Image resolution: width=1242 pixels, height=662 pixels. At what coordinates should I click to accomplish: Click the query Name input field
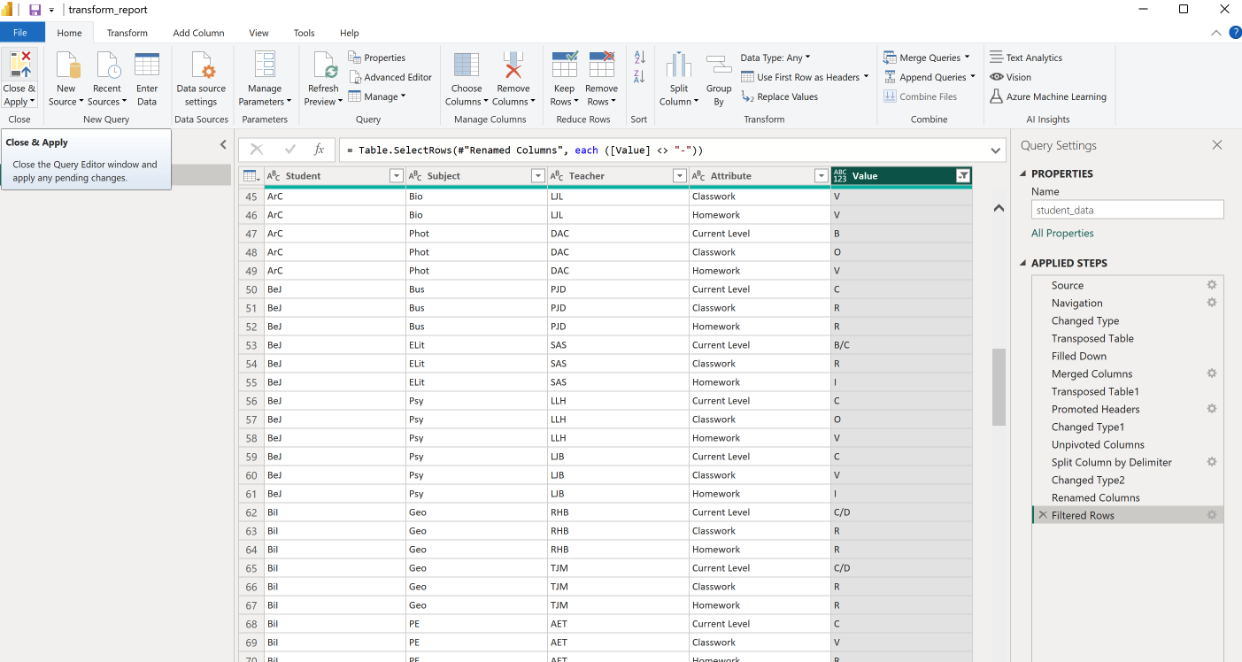(x=1128, y=210)
